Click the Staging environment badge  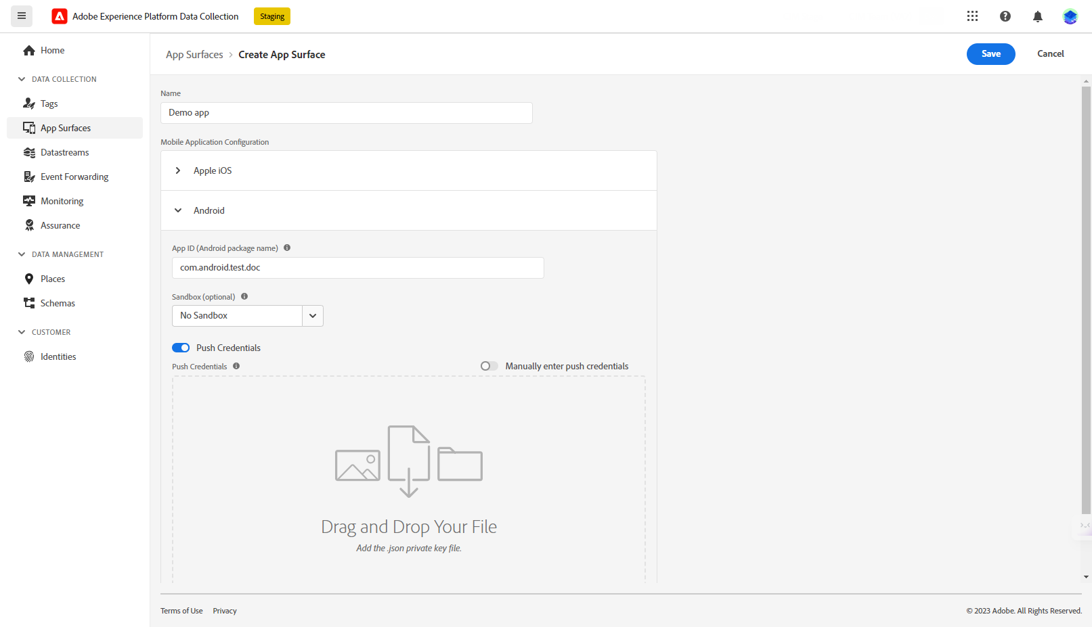272,16
